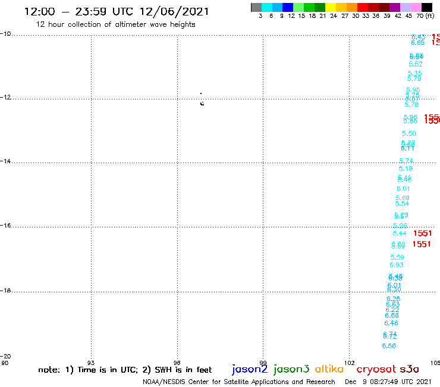
Task: Click the '24' tick label under the color scale
Action: pos(334,16)
